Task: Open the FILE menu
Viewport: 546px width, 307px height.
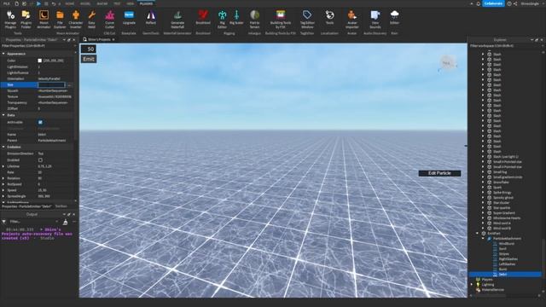Action: click(7, 3)
